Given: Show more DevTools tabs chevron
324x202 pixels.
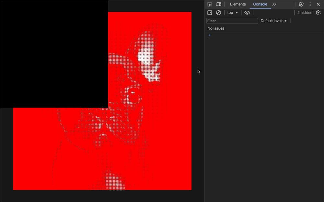Looking at the screenshot, I should pyautogui.click(x=274, y=4).
